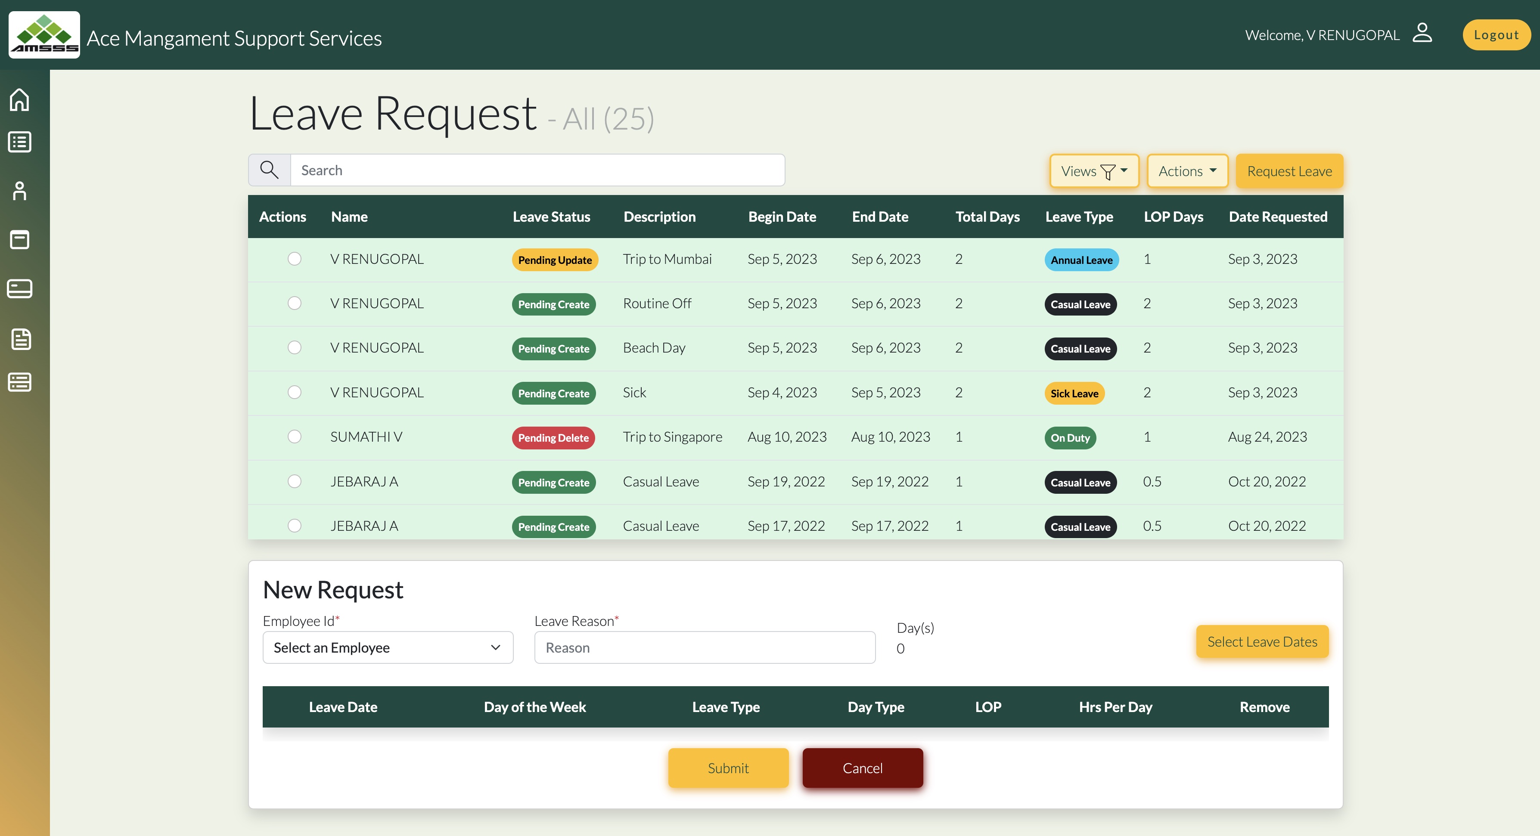Click the Select Leave Dates button
Viewport: 1540px width, 836px height.
pyautogui.click(x=1261, y=642)
